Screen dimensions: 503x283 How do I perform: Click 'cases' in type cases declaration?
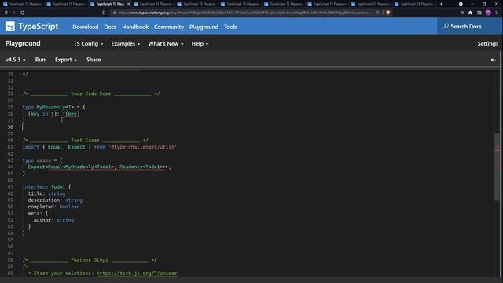(44, 160)
